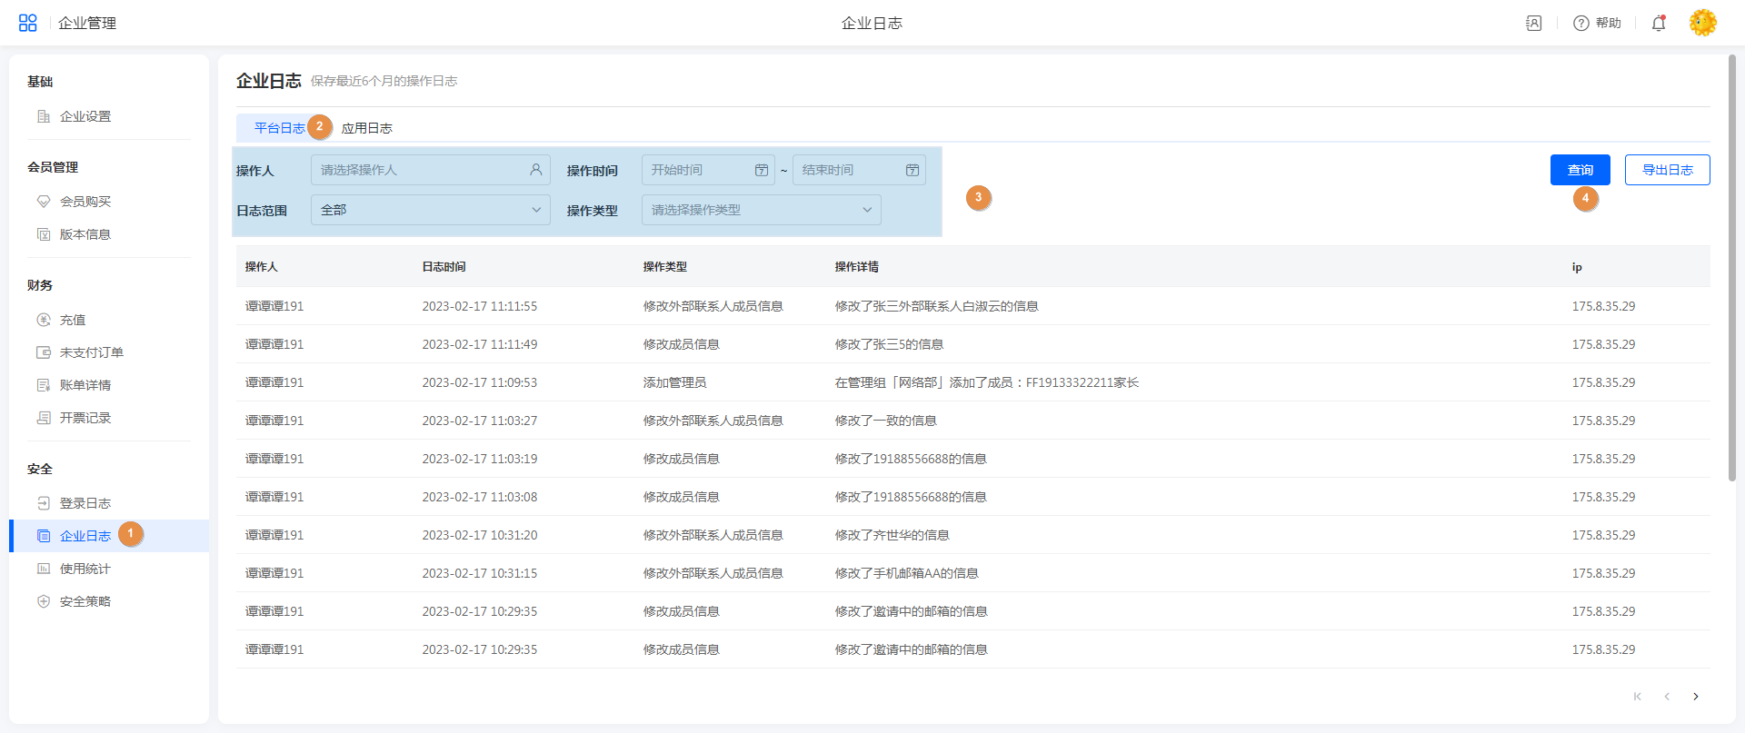
Task: Open the notification bell
Action: point(1659,24)
